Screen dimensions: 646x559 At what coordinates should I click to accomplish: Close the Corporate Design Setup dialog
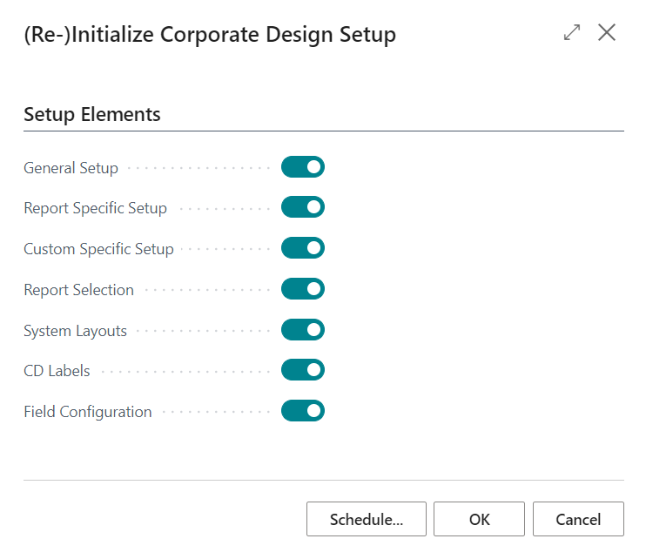pos(607,32)
